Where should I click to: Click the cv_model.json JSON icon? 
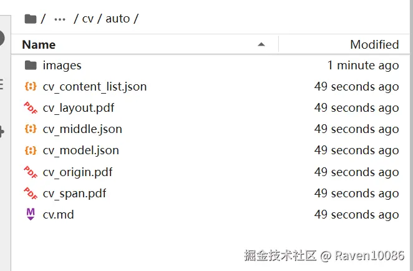(x=31, y=150)
